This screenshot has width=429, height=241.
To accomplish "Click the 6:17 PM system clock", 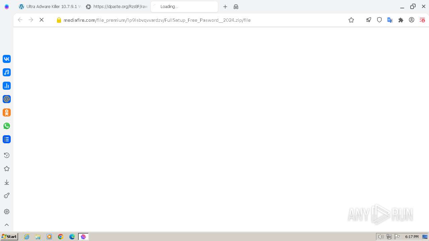I will coord(412,237).
